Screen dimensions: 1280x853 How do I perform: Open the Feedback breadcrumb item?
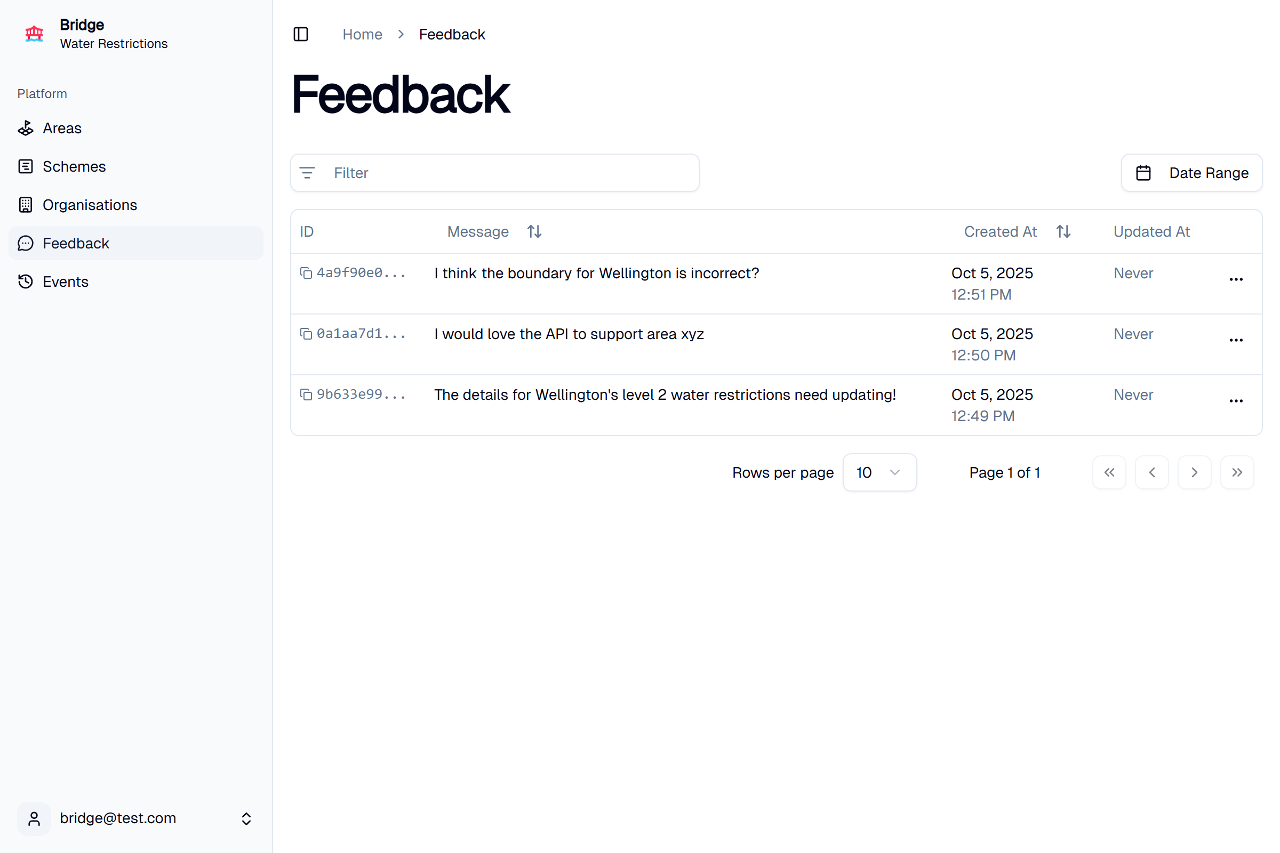click(452, 34)
